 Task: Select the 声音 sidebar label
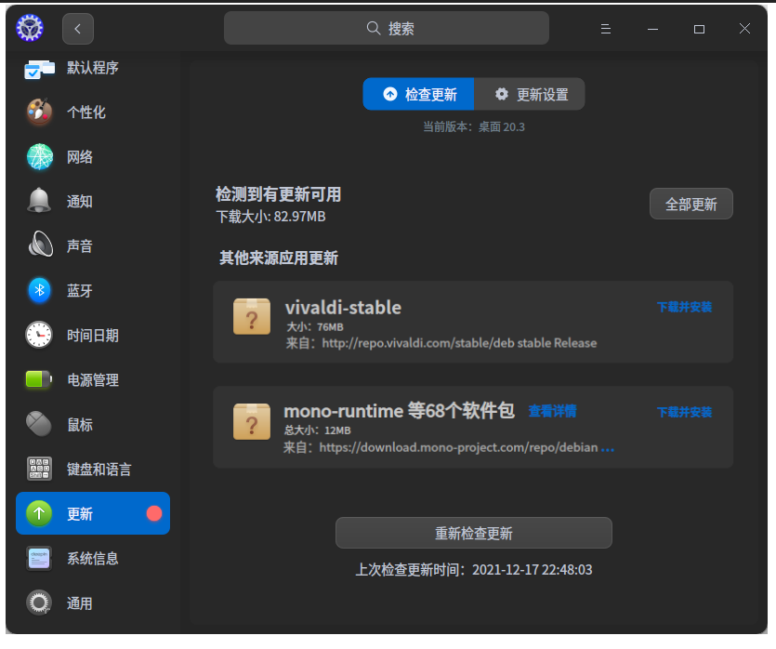[80, 246]
